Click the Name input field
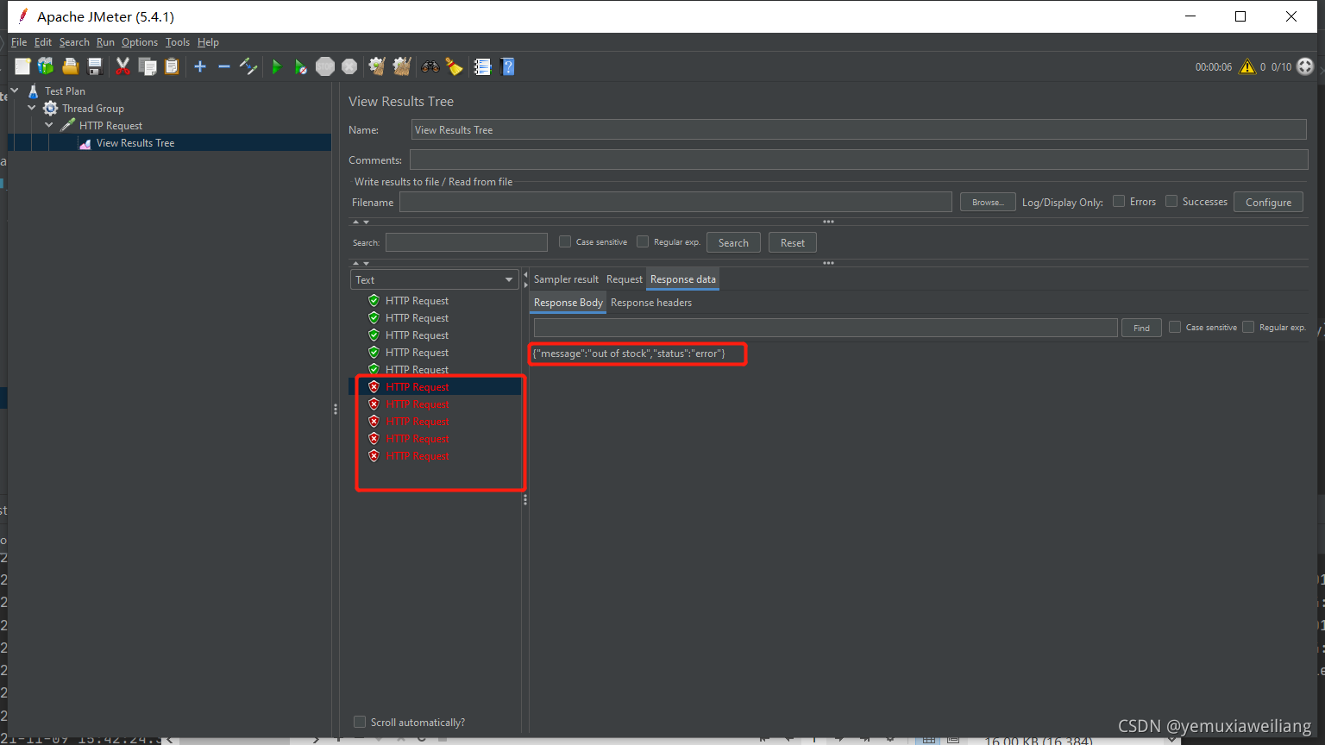1325x745 pixels. [859, 129]
